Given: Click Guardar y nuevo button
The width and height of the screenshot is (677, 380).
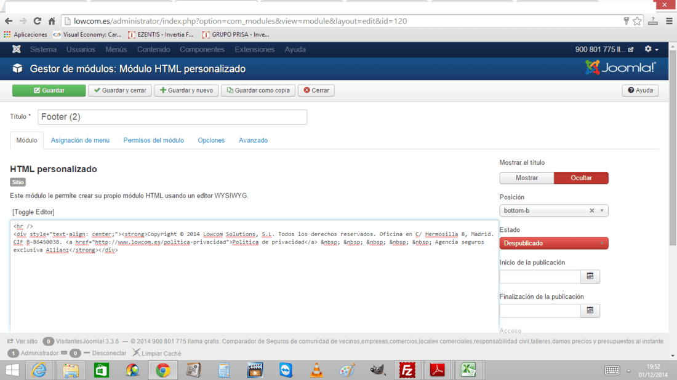Looking at the screenshot, I should tap(186, 90).
